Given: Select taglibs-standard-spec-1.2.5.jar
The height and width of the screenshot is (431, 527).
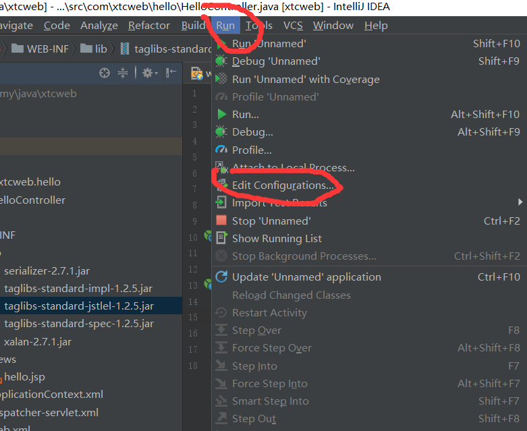Looking at the screenshot, I should (79, 324).
